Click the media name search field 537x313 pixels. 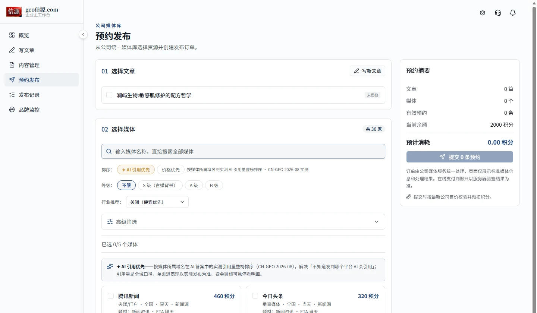pyautogui.click(x=243, y=151)
